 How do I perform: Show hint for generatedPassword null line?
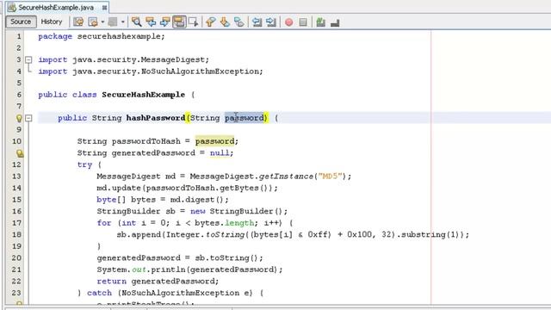20,153
